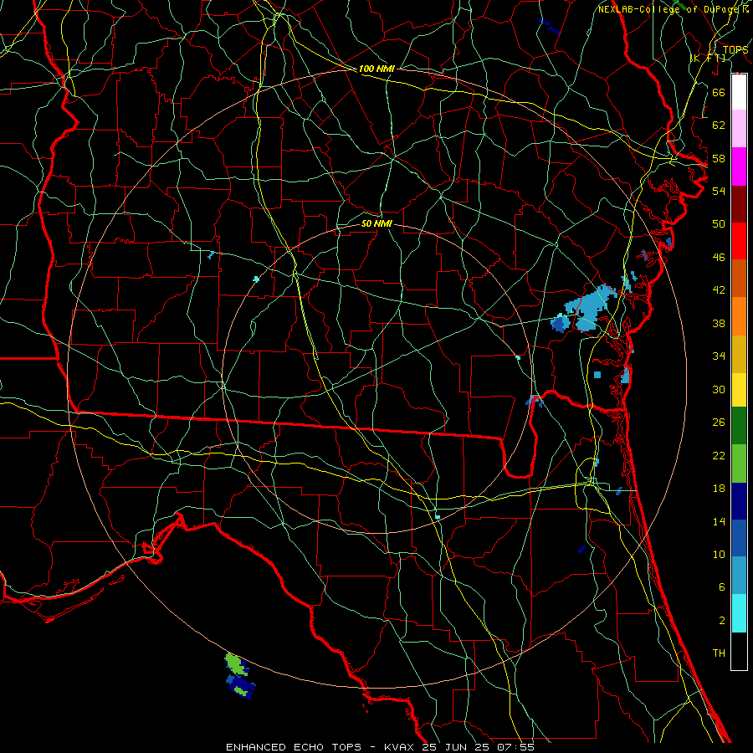Select the bright red legend swatch
Screen dimensions: 753x753
coord(739,241)
